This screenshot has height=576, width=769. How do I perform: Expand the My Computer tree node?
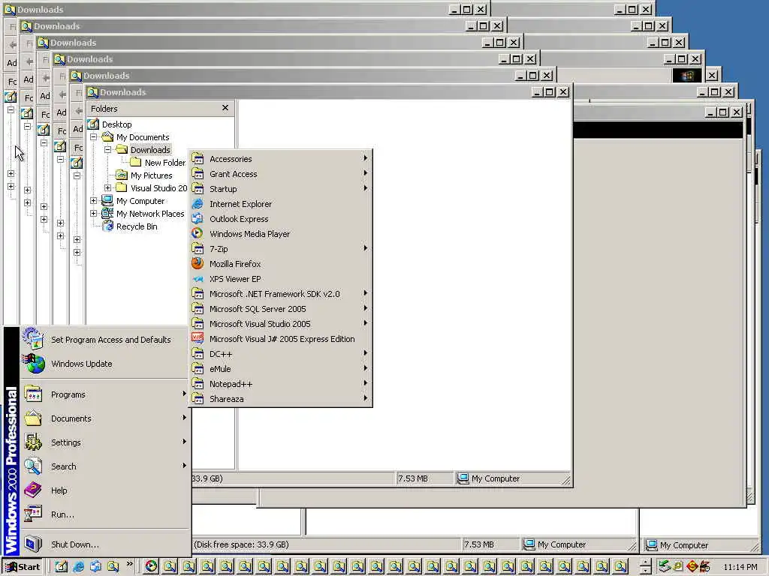click(x=94, y=201)
